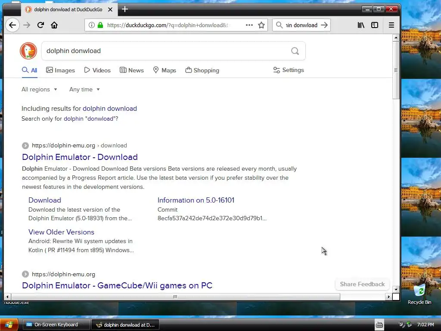Switch to the Shopping results tab

coord(202,70)
